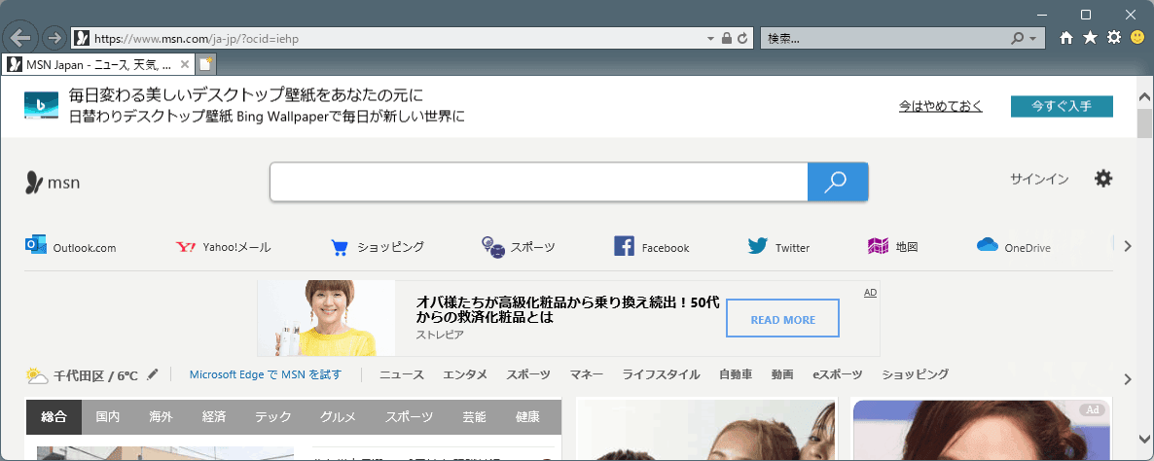Click the magnifier in the browser search box
This screenshot has height=461, width=1154.
coord(1018,38)
